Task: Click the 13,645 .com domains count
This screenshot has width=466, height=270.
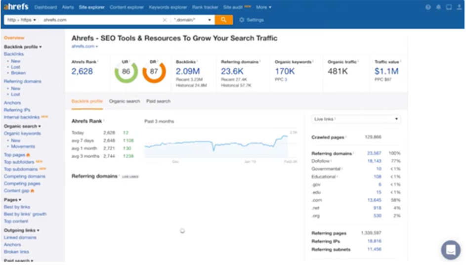Action: coord(374,200)
